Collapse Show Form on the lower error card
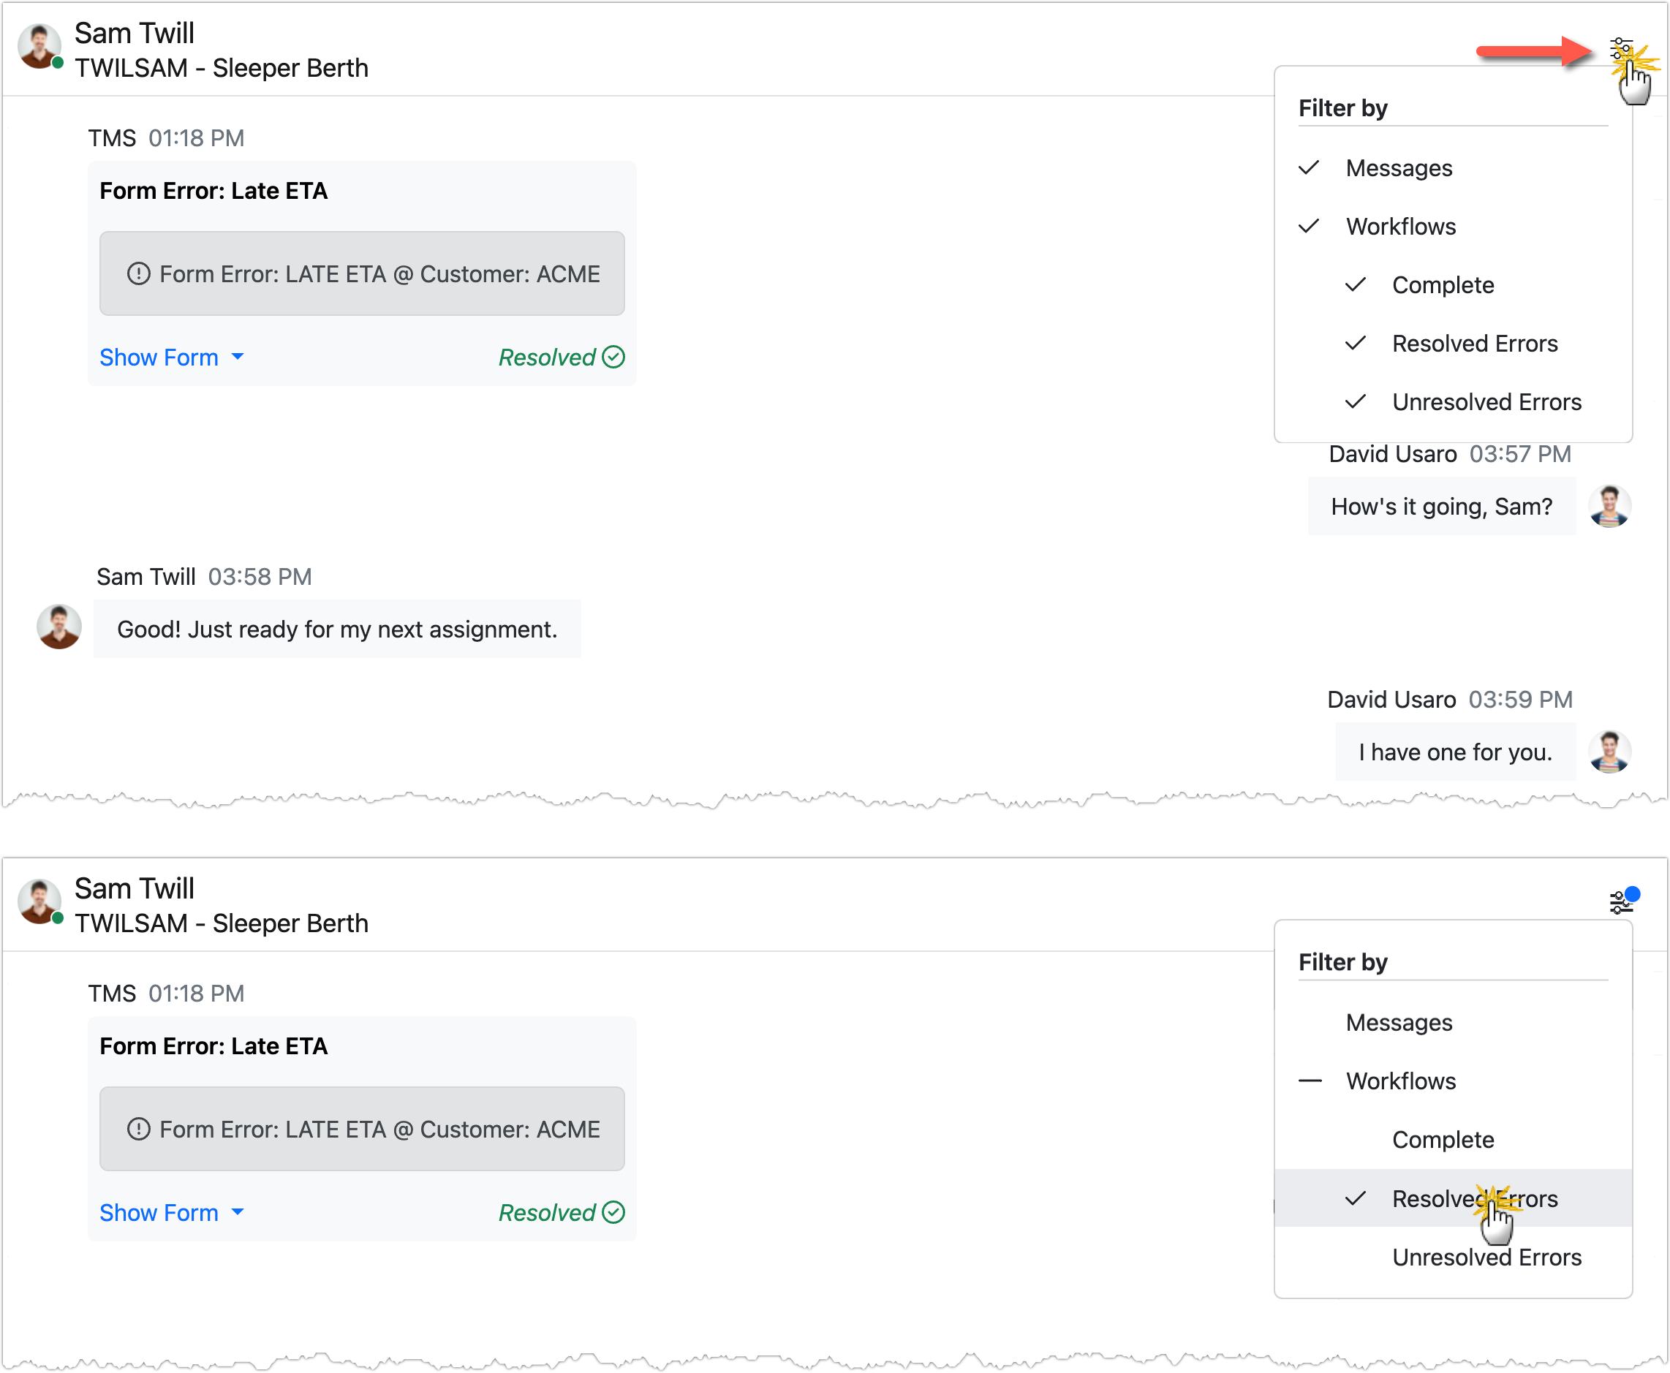Screen dimensions: 1670x1373 pos(161,1212)
